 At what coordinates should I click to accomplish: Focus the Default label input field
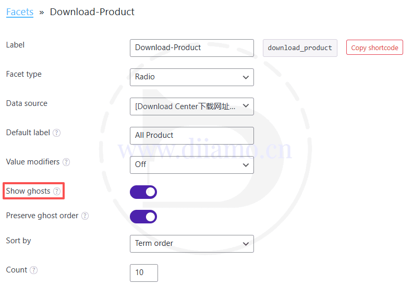191,136
